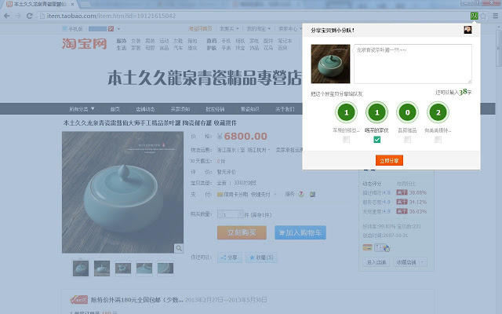Click the Taobao logo
Screen dimensions: 502x314
coord(85,44)
